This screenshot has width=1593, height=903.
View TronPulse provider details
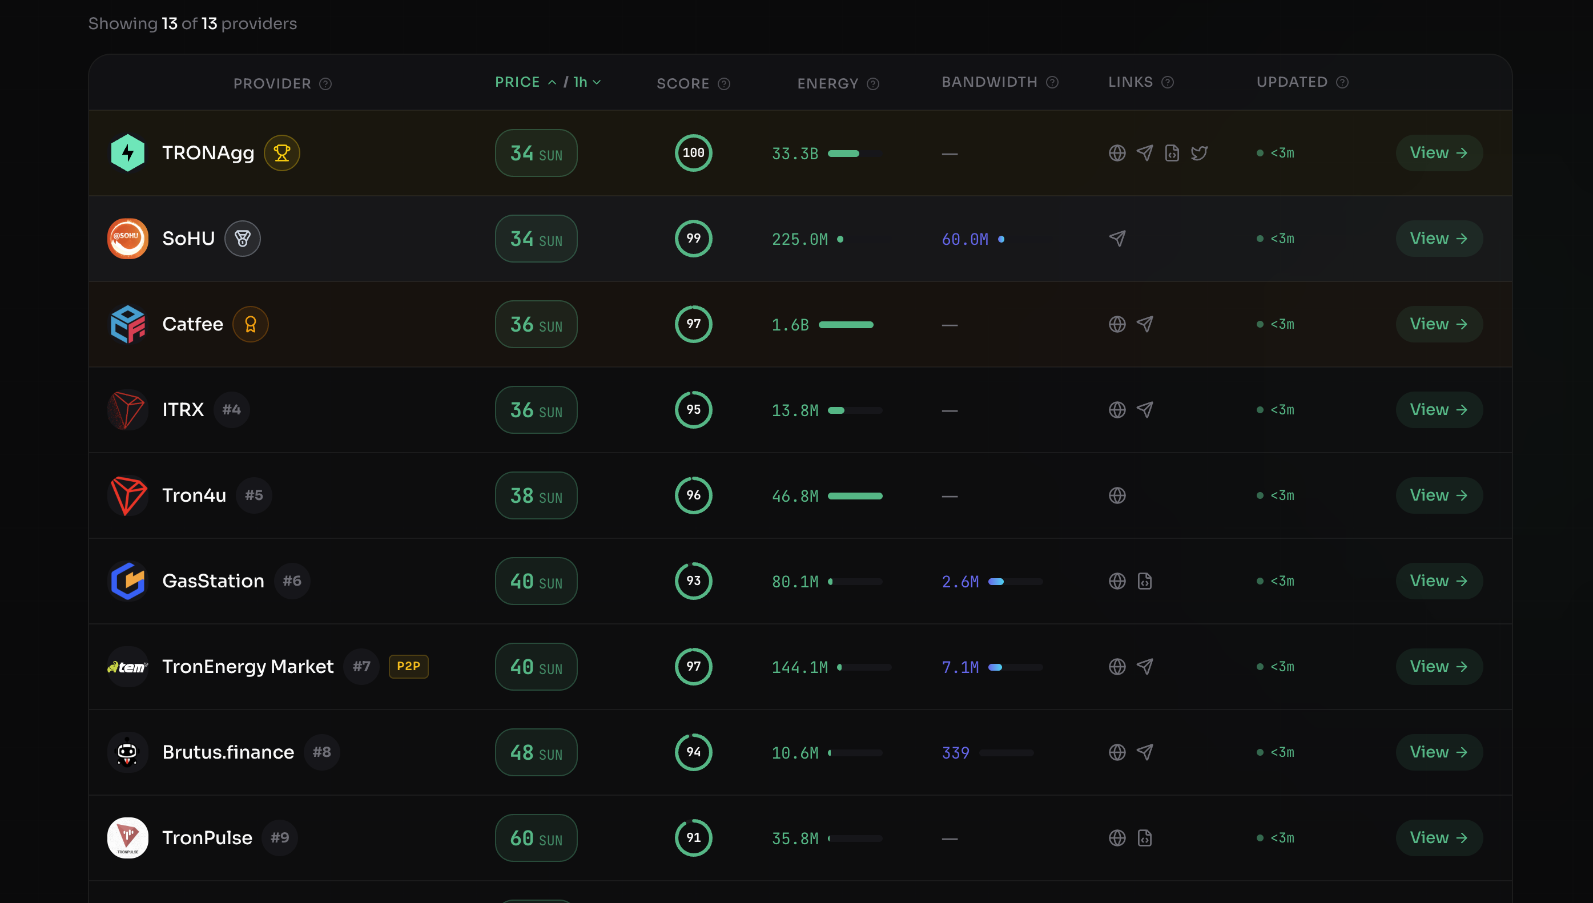click(x=1439, y=837)
